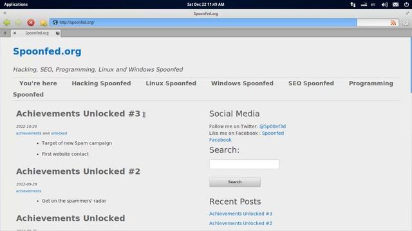This screenshot has width=412, height=231.
Task: Click the globe site icon in address bar
Action: pos(55,22)
